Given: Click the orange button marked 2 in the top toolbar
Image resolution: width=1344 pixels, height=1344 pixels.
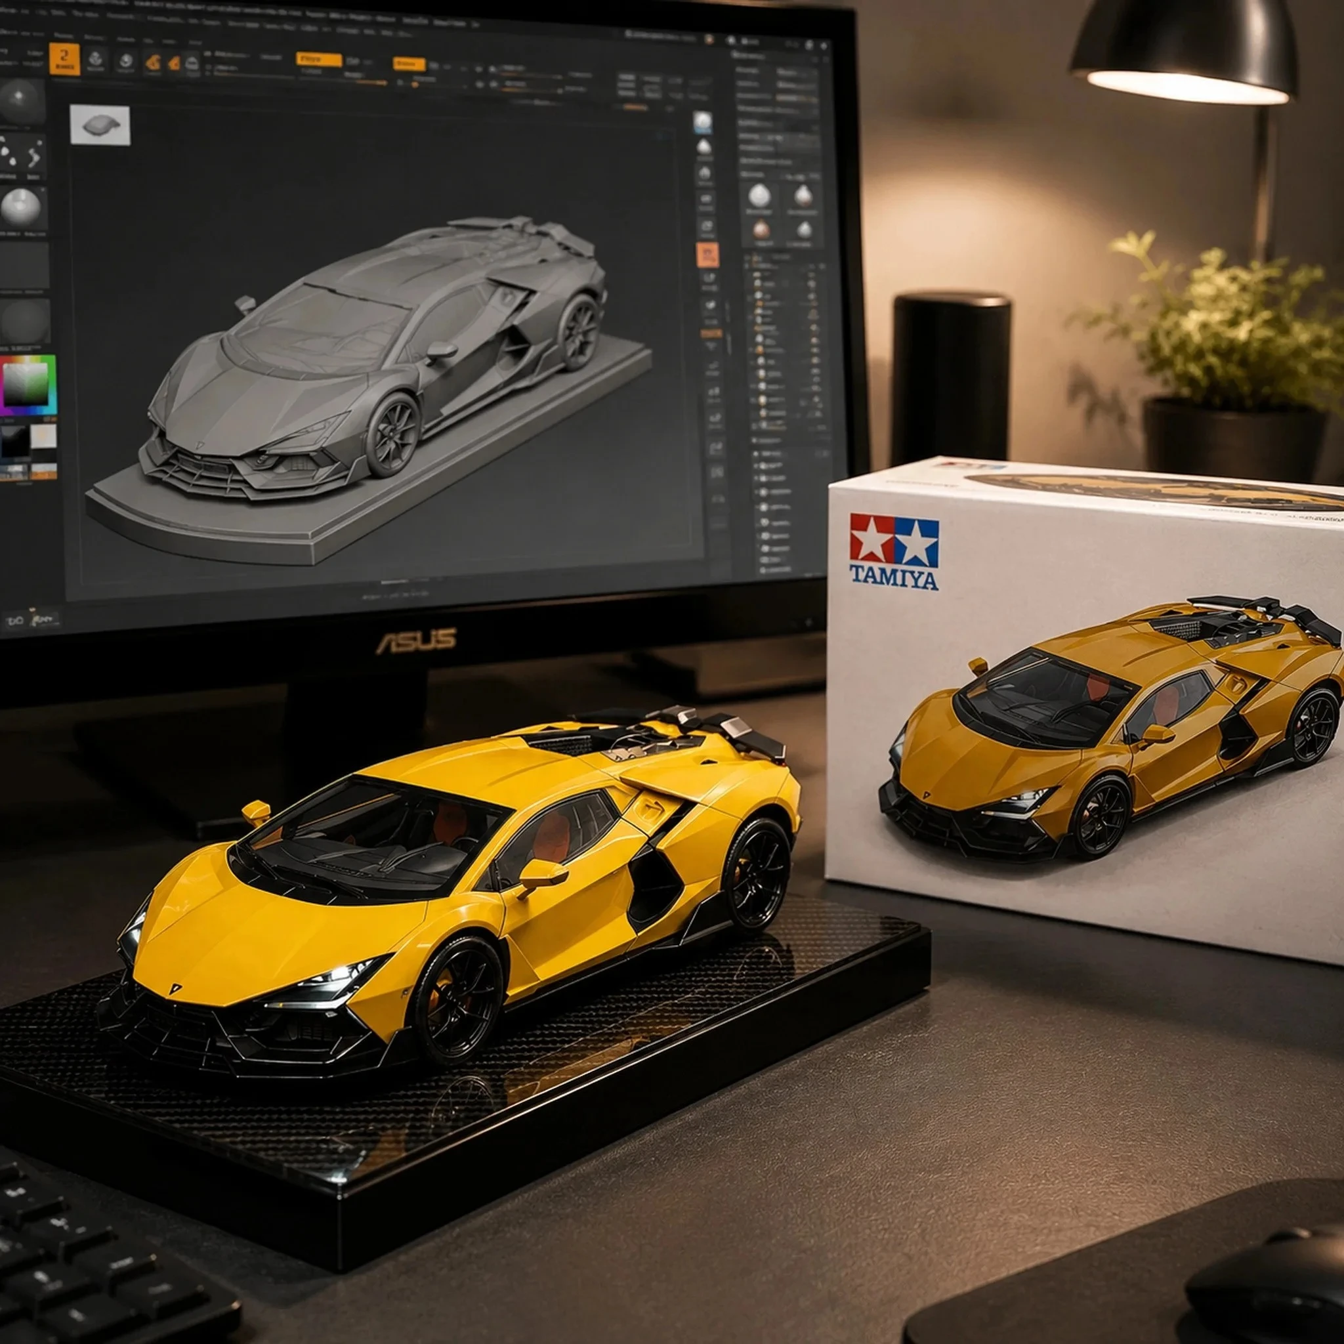Looking at the screenshot, I should (65, 58).
